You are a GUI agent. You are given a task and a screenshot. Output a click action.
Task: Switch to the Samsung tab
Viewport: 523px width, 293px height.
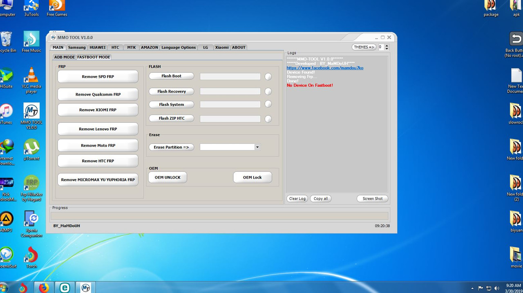77,47
